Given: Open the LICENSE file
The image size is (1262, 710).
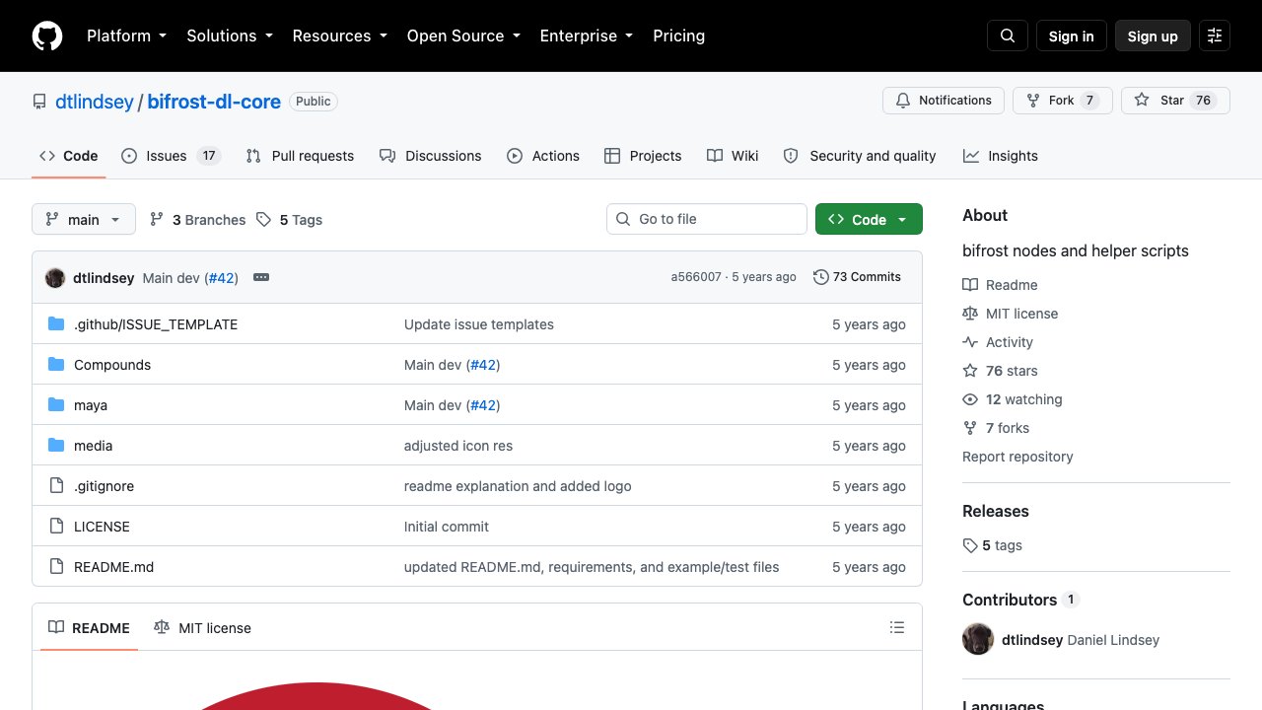Looking at the screenshot, I should click(x=102, y=527).
